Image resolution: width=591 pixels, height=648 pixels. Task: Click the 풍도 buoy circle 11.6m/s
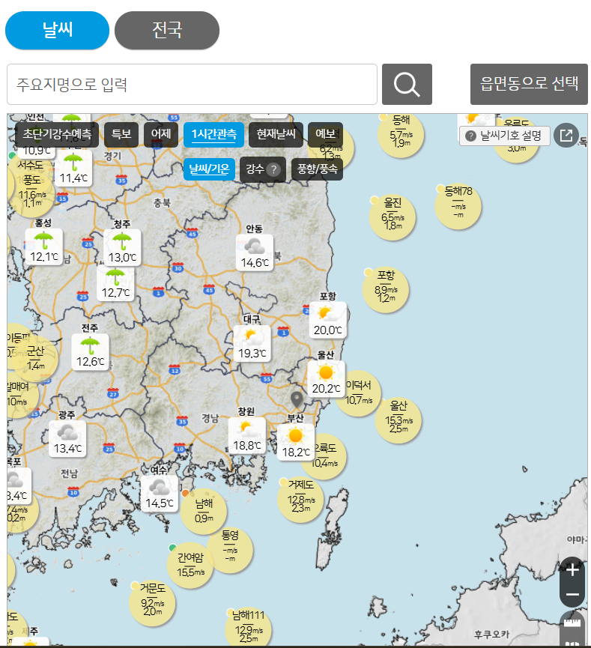31,195
